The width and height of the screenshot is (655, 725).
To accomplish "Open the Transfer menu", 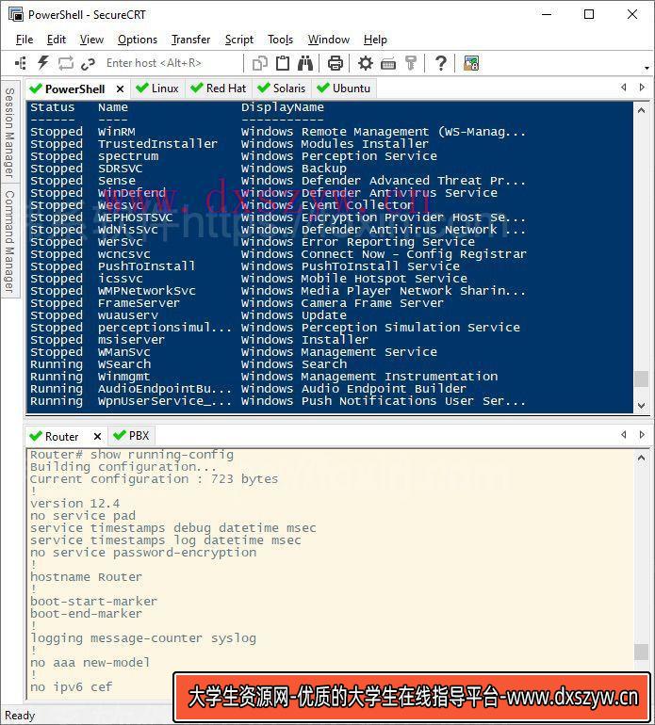I will 190,40.
